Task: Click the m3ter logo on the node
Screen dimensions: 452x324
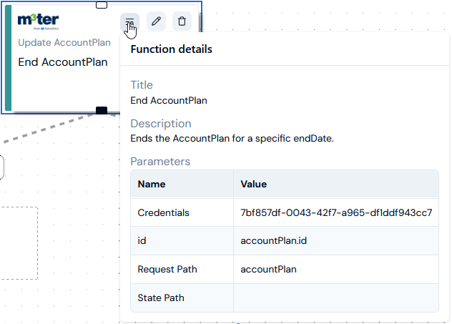Action: tap(38, 21)
